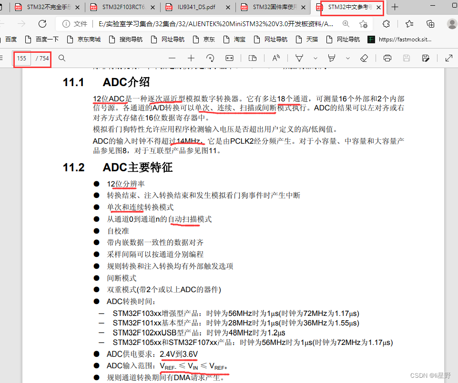Save the PDF as a copy
The height and width of the screenshot is (383, 458).
426,59
